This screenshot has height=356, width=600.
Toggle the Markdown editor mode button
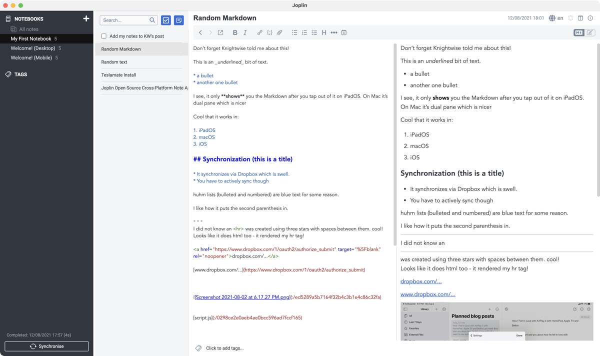coord(579,32)
